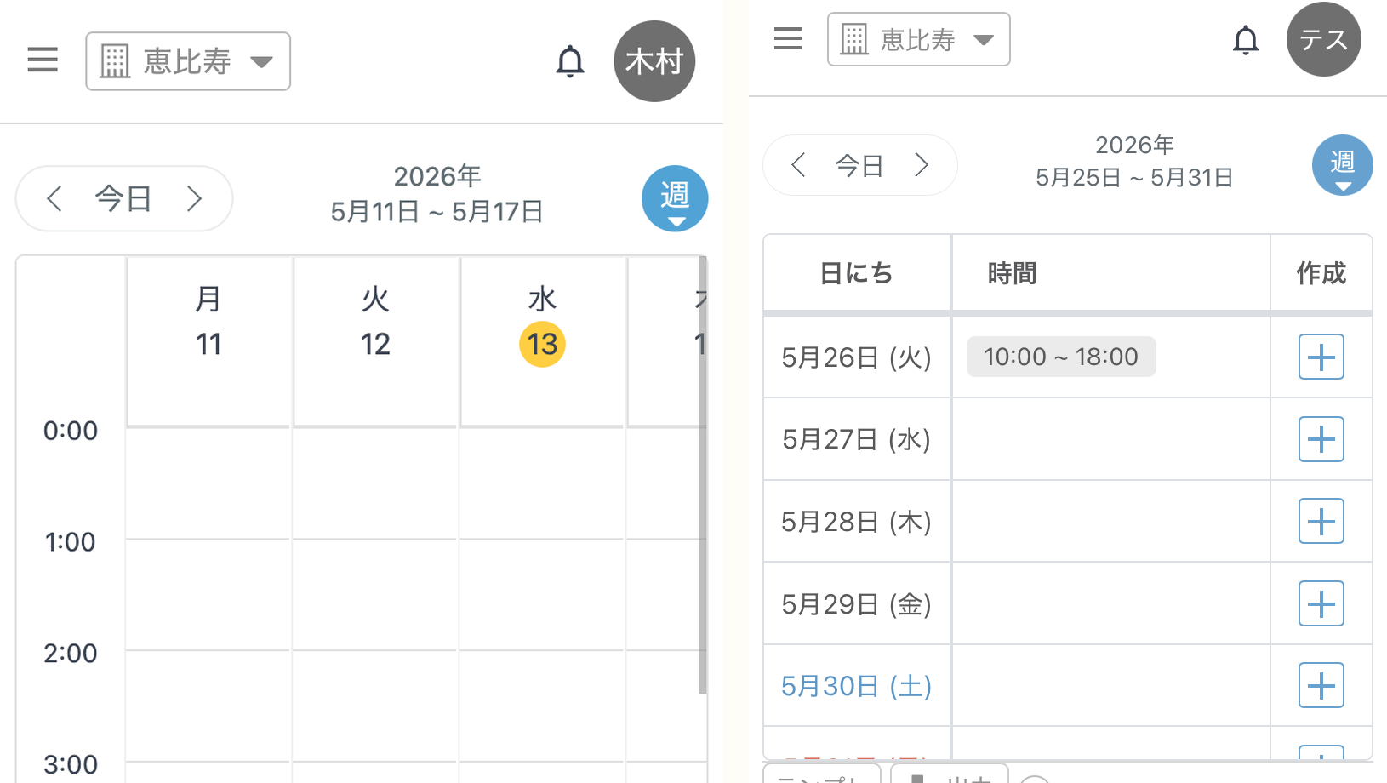Add shift for 5月28日 (木) plus icon
Screen dimensions: 1387x783
[1321, 521]
